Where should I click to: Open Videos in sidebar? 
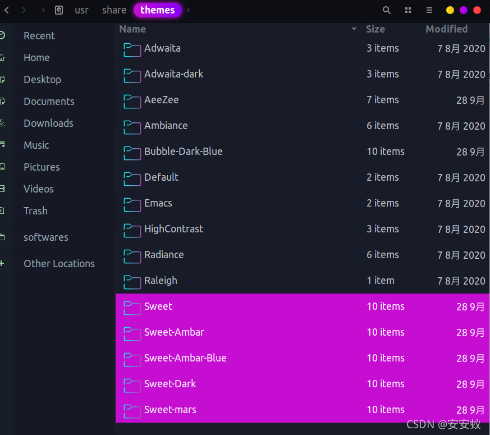(x=38, y=189)
